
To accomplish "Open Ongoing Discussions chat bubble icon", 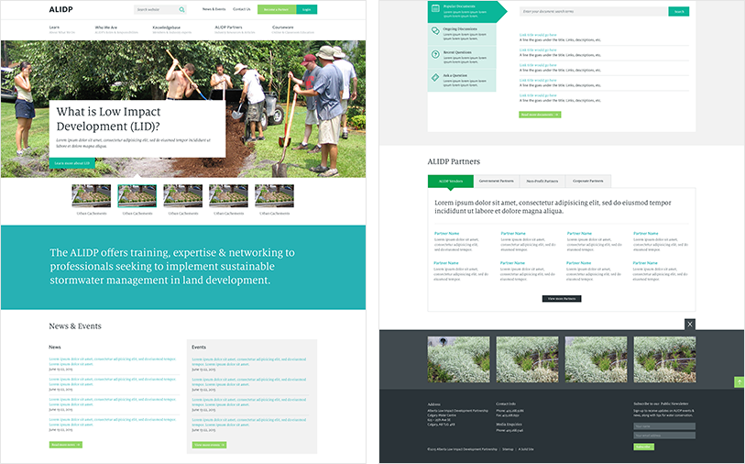I will click(x=434, y=31).
